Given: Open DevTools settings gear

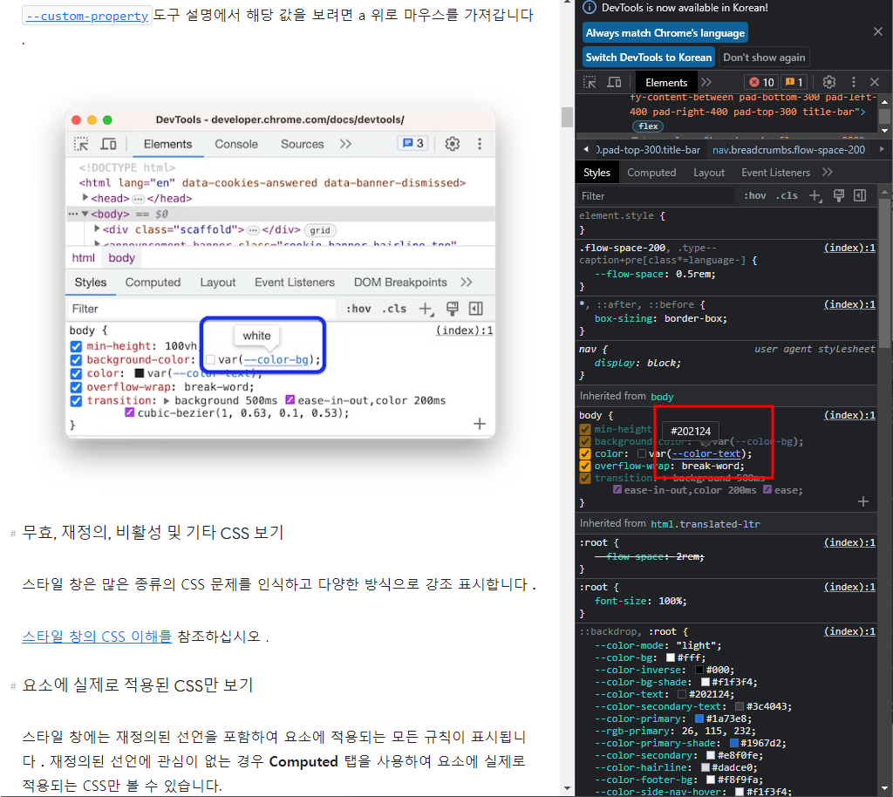Looking at the screenshot, I should tap(829, 82).
